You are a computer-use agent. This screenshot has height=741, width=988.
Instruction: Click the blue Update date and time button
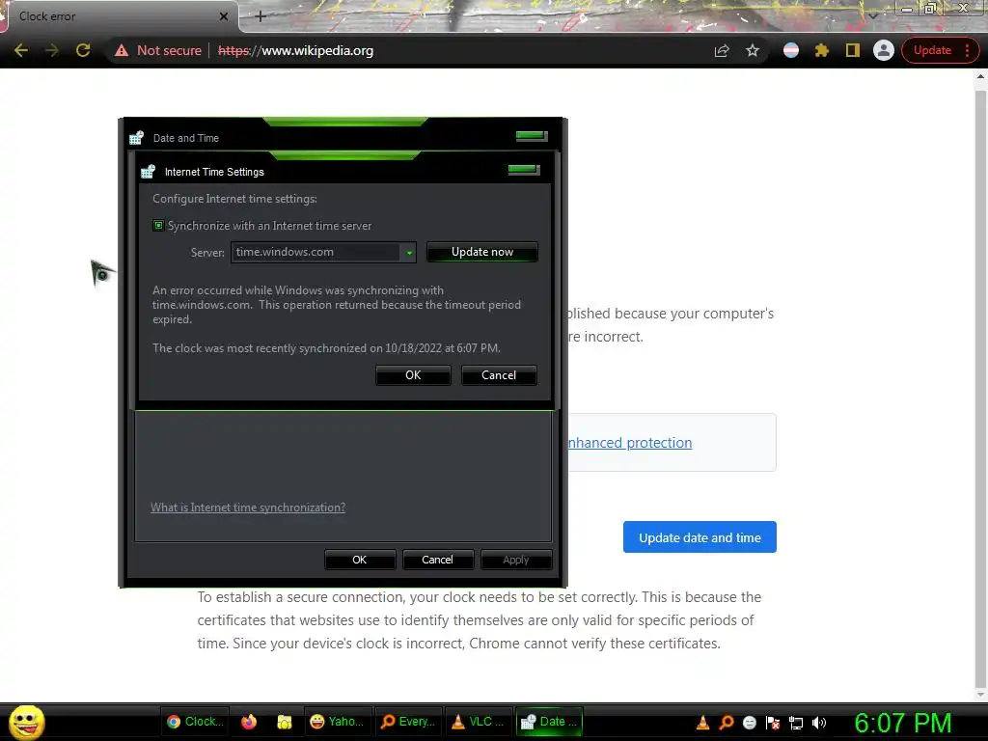pos(700,537)
